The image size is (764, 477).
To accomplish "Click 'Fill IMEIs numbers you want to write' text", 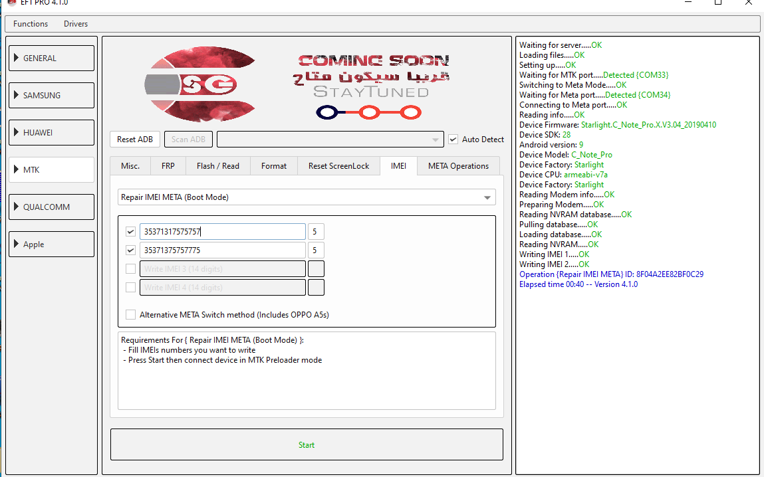I will point(190,350).
